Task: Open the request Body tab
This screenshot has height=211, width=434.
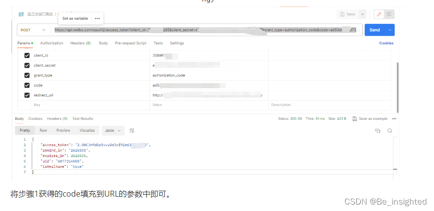Action: (x=103, y=43)
